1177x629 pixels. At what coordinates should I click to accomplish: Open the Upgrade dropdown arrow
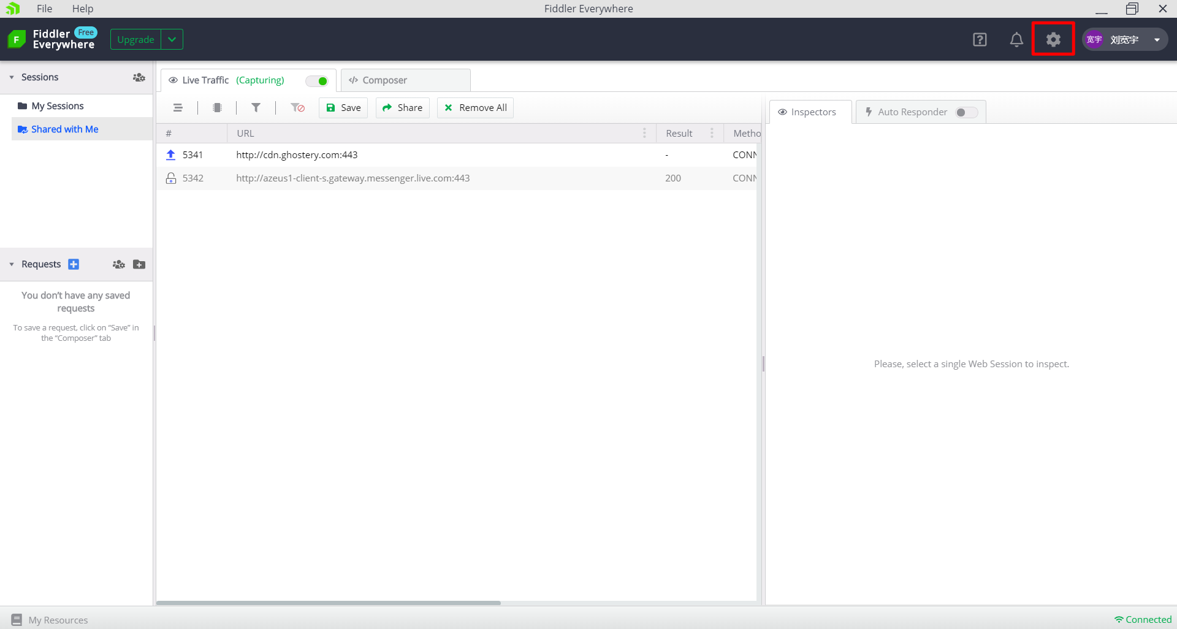[x=172, y=40]
